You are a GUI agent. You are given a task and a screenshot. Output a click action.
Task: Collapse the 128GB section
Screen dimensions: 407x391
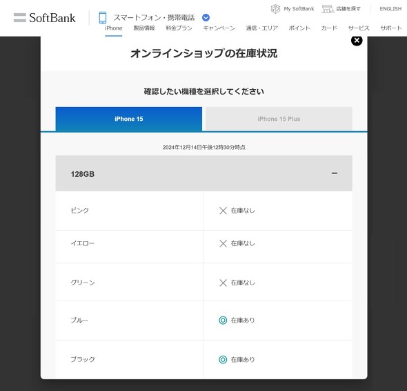(203, 173)
